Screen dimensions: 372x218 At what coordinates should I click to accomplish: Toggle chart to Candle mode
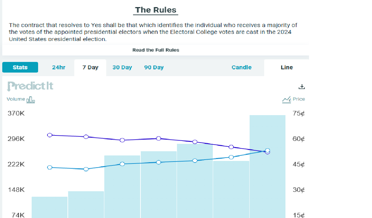point(242,67)
